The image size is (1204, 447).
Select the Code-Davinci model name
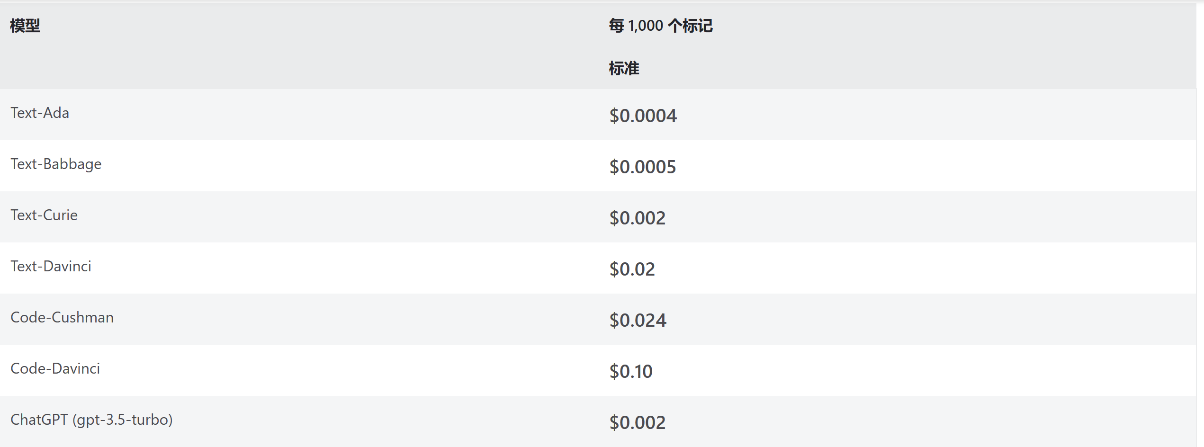[x=55, y=368]
